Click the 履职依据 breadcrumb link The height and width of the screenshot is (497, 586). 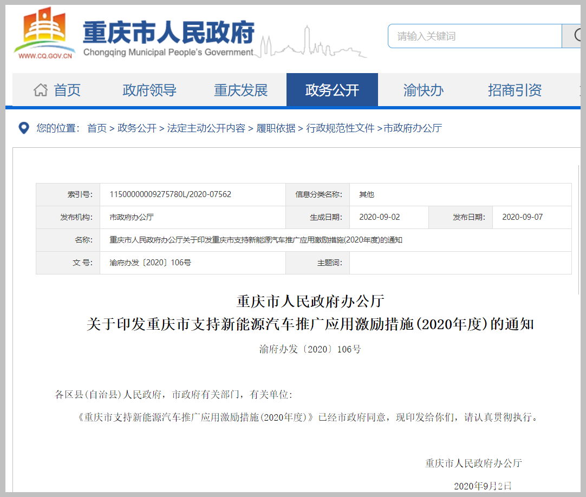(276, 128)
